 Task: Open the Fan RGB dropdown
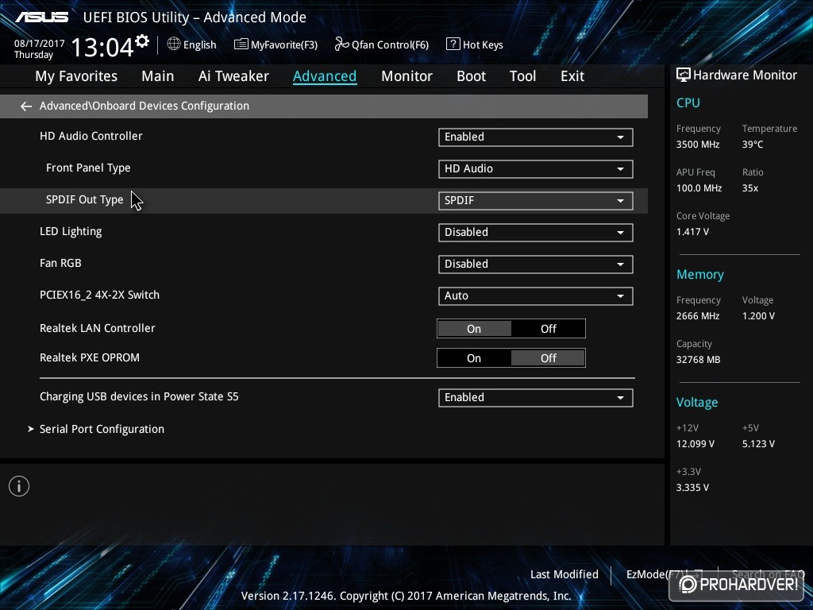tap(536, 264)
